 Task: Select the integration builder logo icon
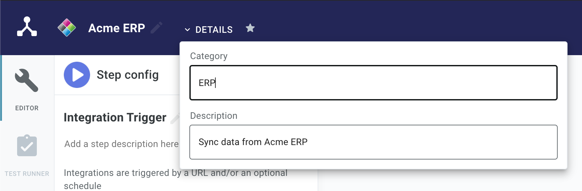26,28
